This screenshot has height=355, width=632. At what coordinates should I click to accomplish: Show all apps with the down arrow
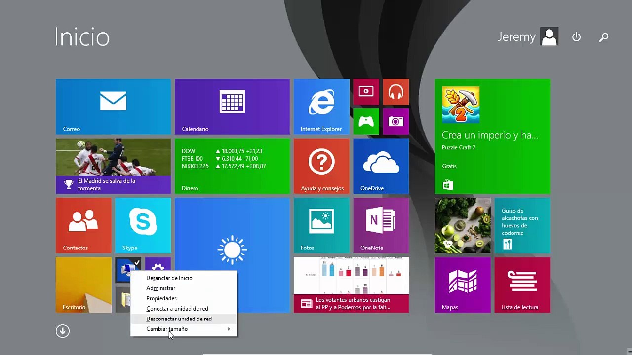(63, 331)
